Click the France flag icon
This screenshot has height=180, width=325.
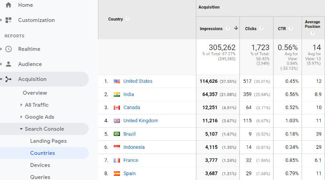point(117,160)
